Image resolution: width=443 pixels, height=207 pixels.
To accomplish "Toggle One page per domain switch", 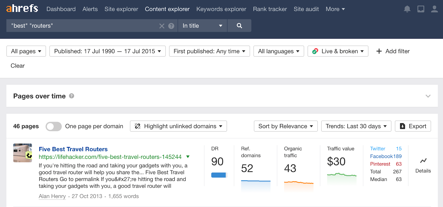I will [54, 126].
